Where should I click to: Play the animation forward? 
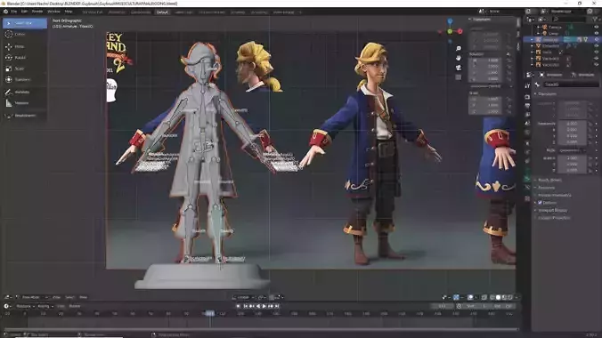tap(264, 306)
